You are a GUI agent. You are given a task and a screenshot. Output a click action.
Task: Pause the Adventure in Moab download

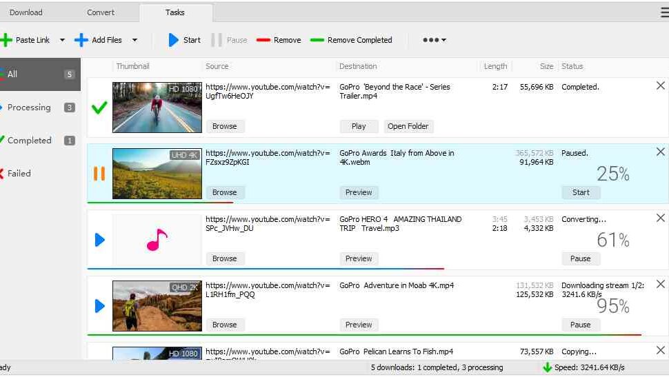580,325
